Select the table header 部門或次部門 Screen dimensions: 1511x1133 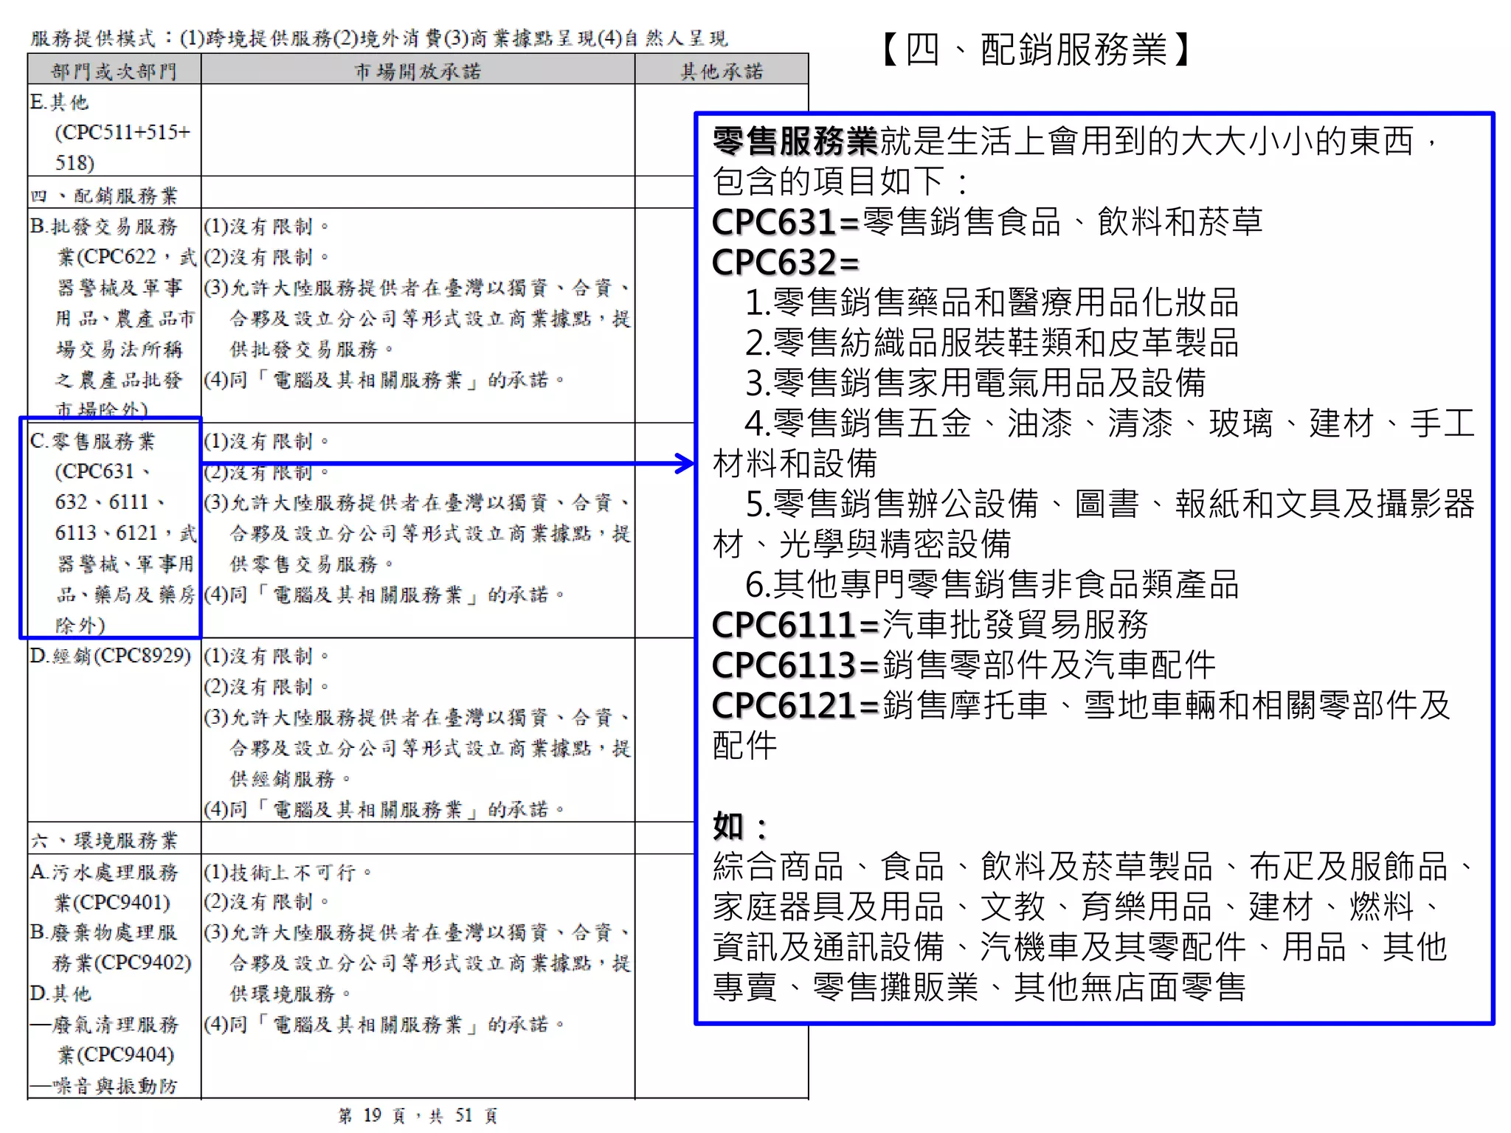coord(114,72)
